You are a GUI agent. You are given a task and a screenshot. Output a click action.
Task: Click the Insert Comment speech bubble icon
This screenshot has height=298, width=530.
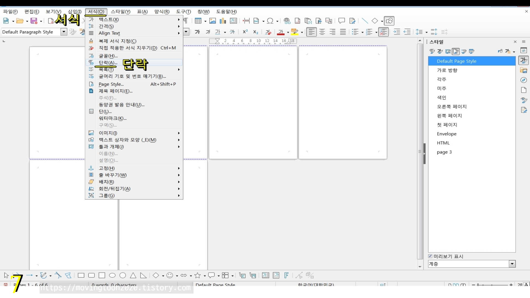pos(342,21)
